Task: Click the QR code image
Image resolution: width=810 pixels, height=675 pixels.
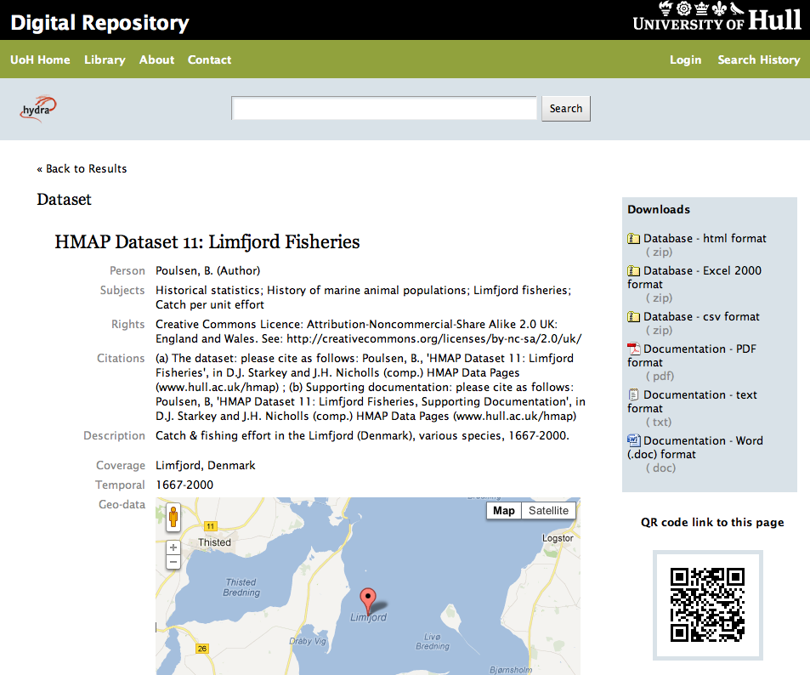Action: click(x=707, y=604)
